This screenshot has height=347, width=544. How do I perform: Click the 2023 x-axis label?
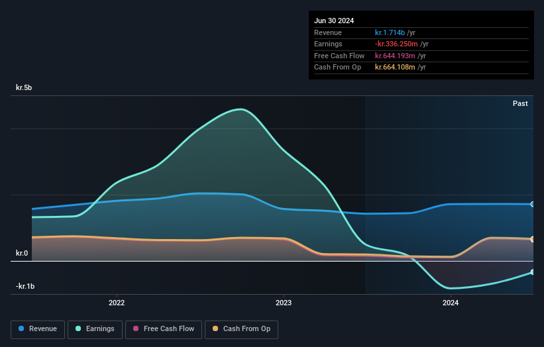(x=284, y=303)
